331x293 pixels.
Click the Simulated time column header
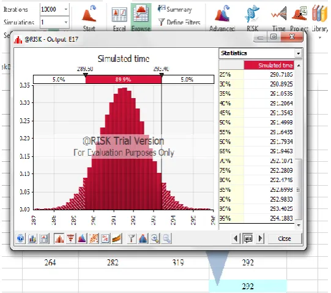pos(269,65)
